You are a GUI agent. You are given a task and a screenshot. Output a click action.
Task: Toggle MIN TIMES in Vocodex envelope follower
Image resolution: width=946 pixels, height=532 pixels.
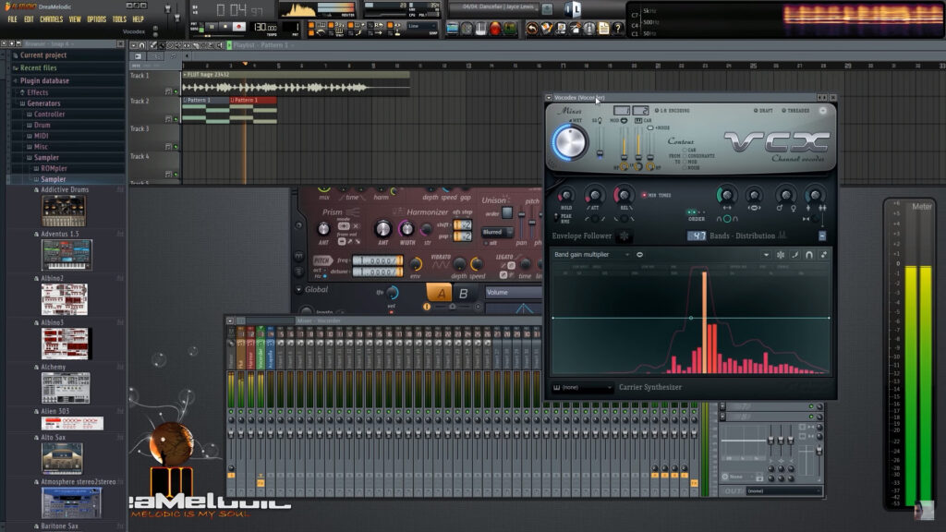pos(657,196)
